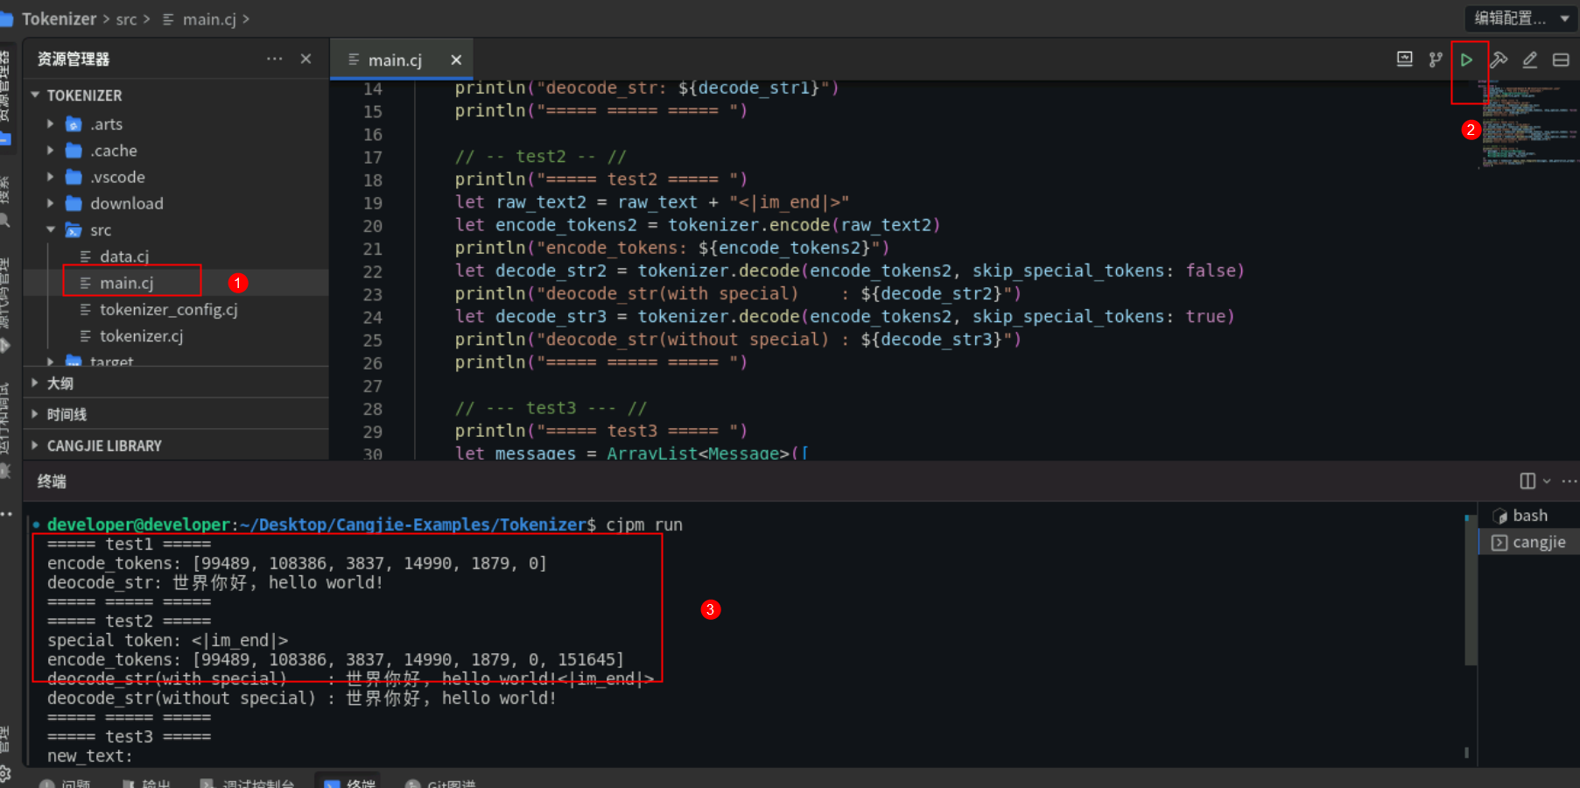Image resolution: width=1580 pixels, height=788 pixels.
Task: Open explorer panel more actions ellipsis
Action: coord(275,59)
